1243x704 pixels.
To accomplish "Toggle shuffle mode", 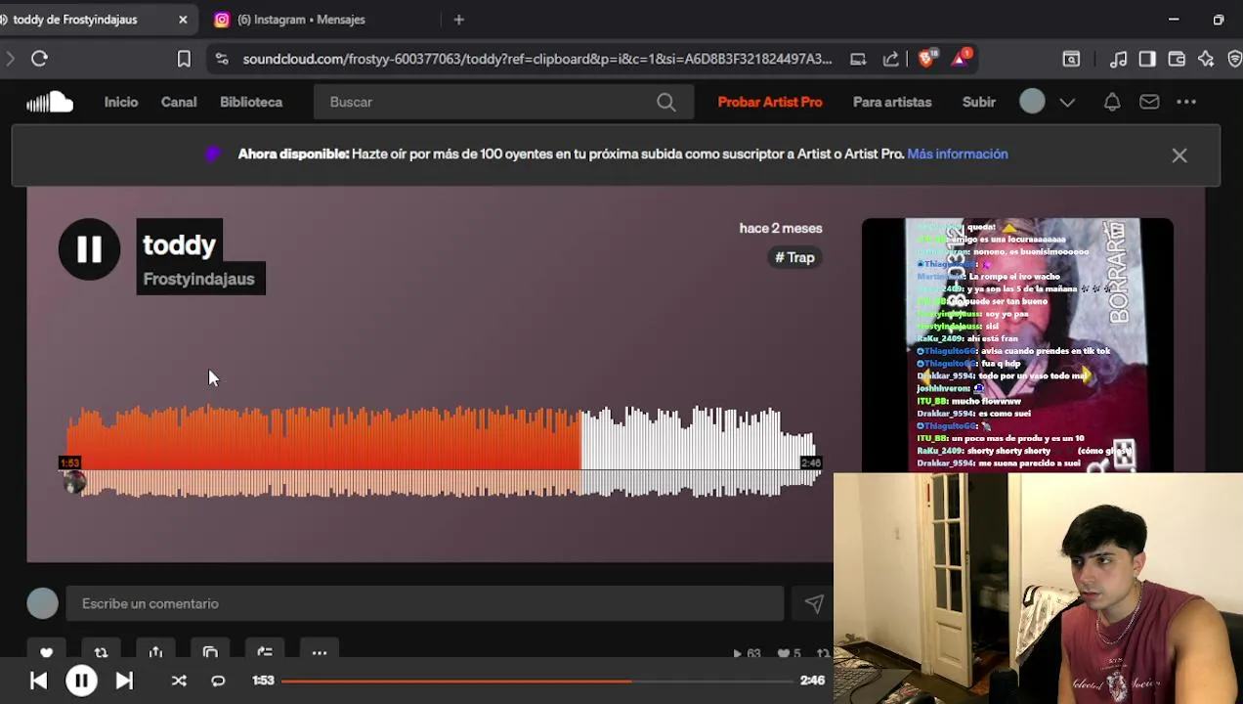I will pyautogui.click(x=179, y=681).
